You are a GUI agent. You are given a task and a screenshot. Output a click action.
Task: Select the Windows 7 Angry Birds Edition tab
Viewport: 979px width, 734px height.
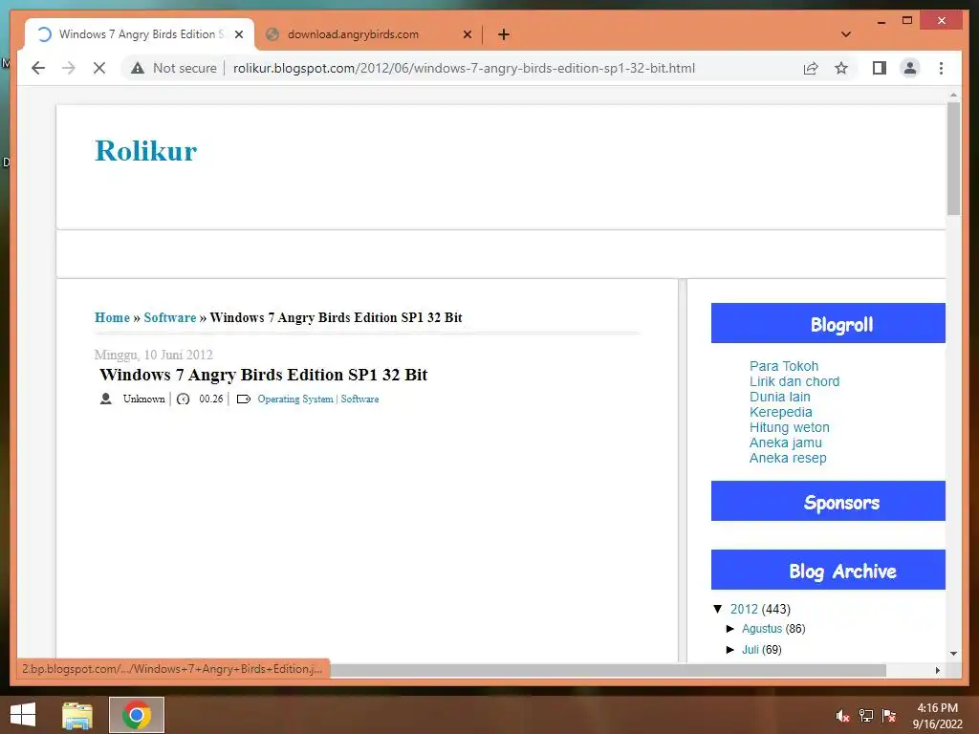140,34
